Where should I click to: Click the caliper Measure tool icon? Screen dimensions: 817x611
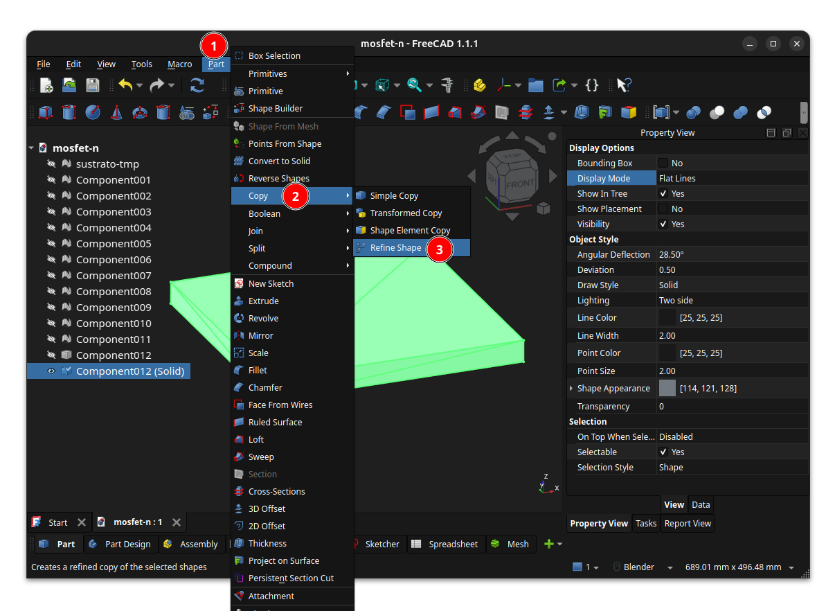click(447, 85)
